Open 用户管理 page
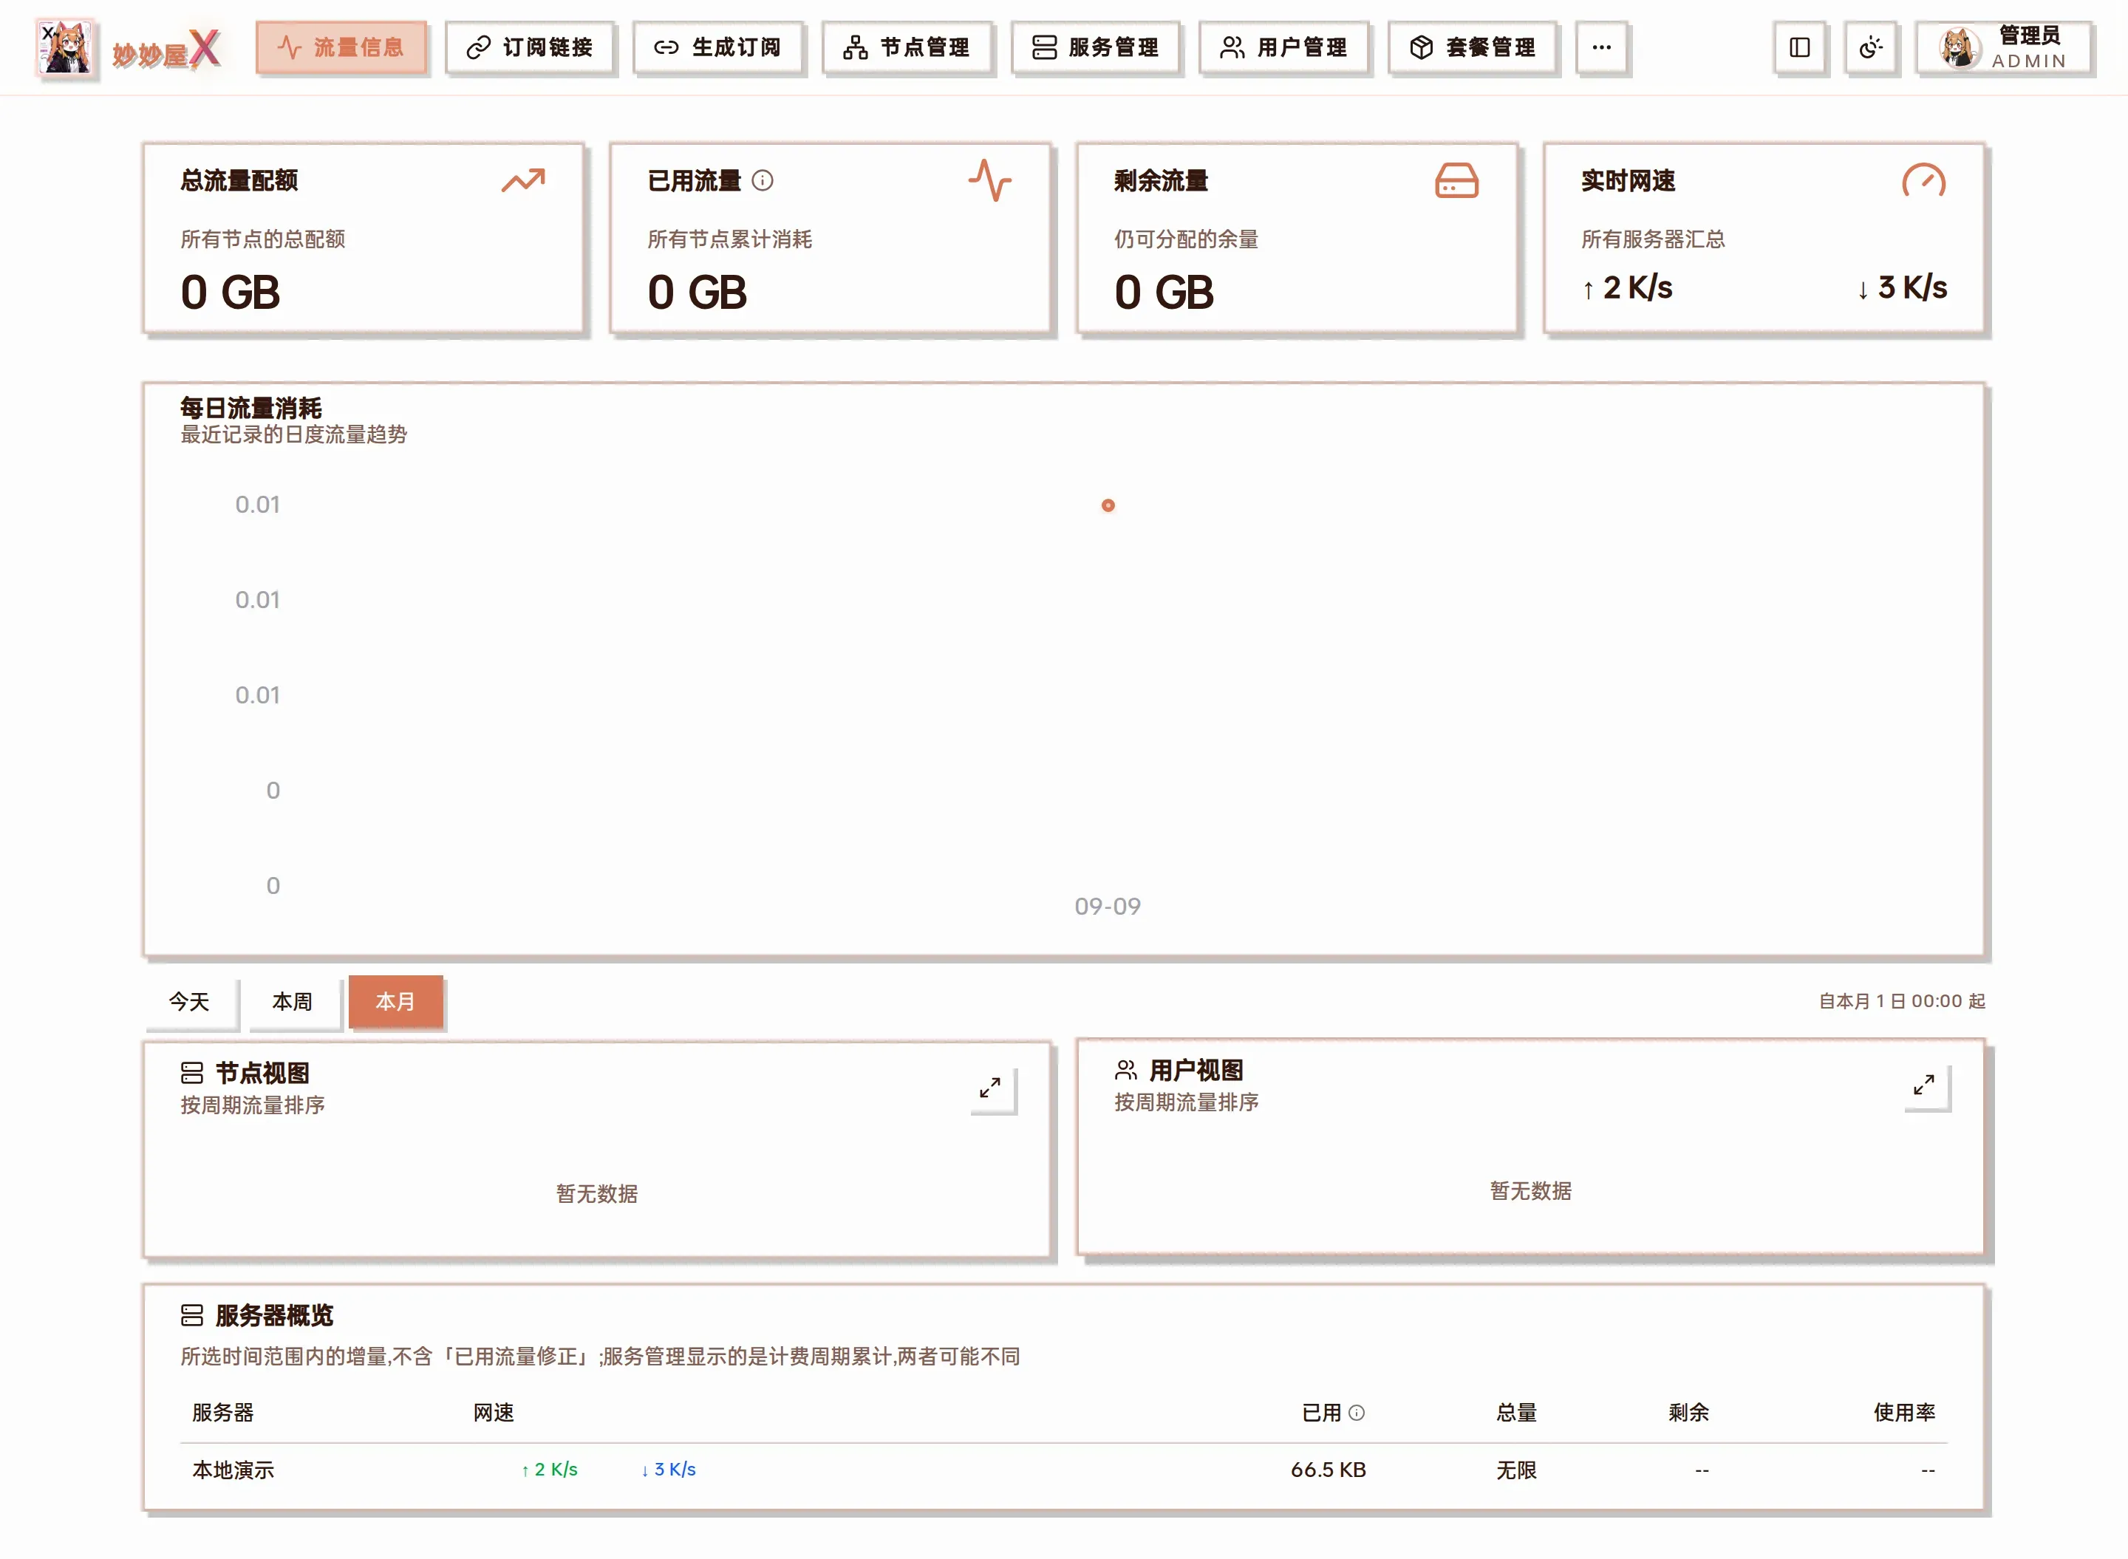Screen dimensions: 2128x1559 click(1284, 47)
